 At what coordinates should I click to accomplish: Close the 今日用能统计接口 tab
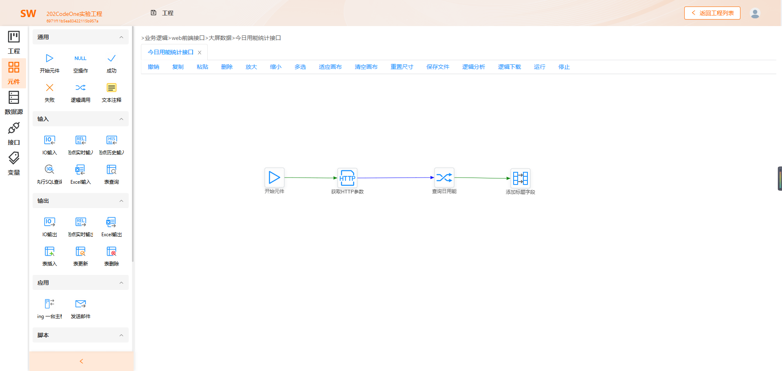click(200, 53)
